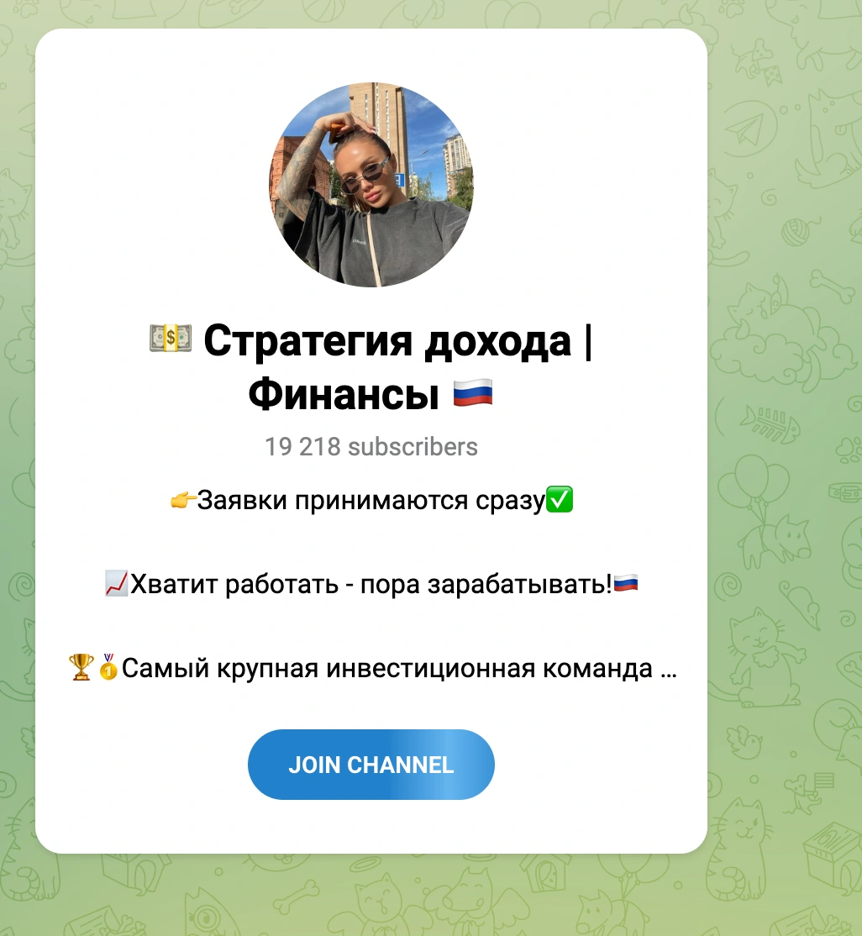This screenshot has height=936, width=862.
Task: Click the Хватит работать description line
Action: 371,584
